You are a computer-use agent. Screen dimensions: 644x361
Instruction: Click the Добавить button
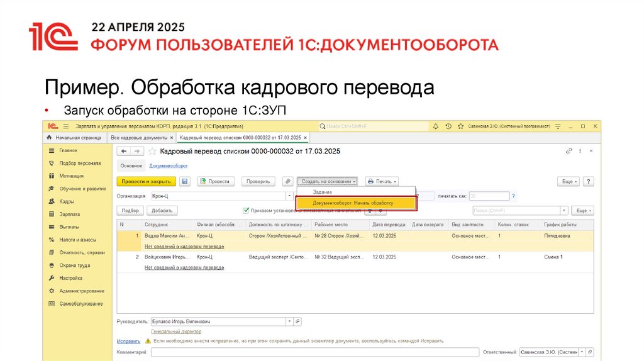162,210
